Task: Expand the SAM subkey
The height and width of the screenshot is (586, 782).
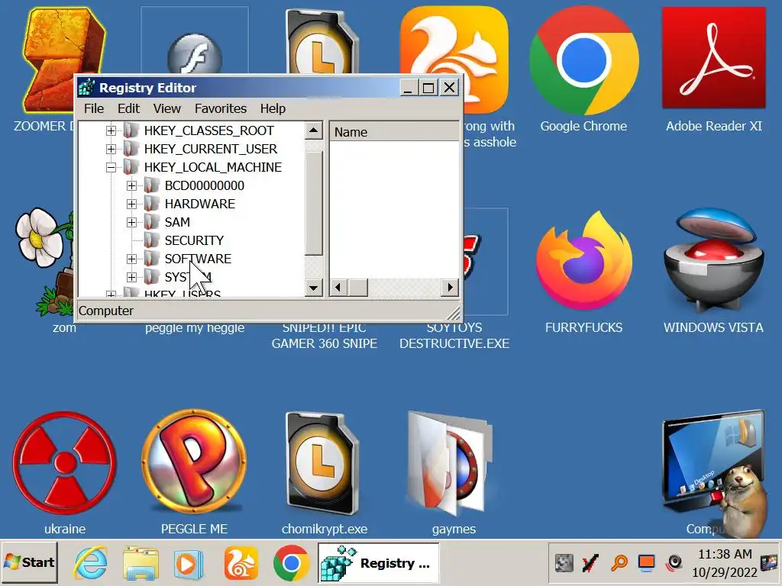Action: (131, 222)
